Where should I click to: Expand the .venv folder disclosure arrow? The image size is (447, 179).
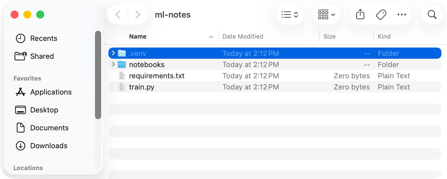pyautogui.click(x=113, y=53)
